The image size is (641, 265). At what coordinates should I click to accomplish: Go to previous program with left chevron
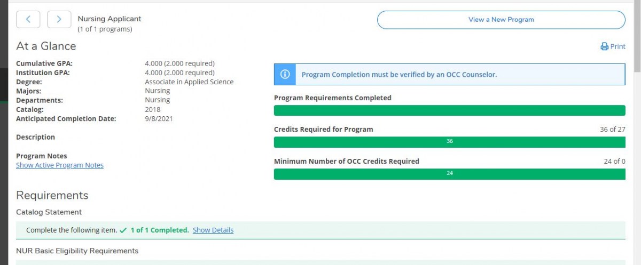28,19
